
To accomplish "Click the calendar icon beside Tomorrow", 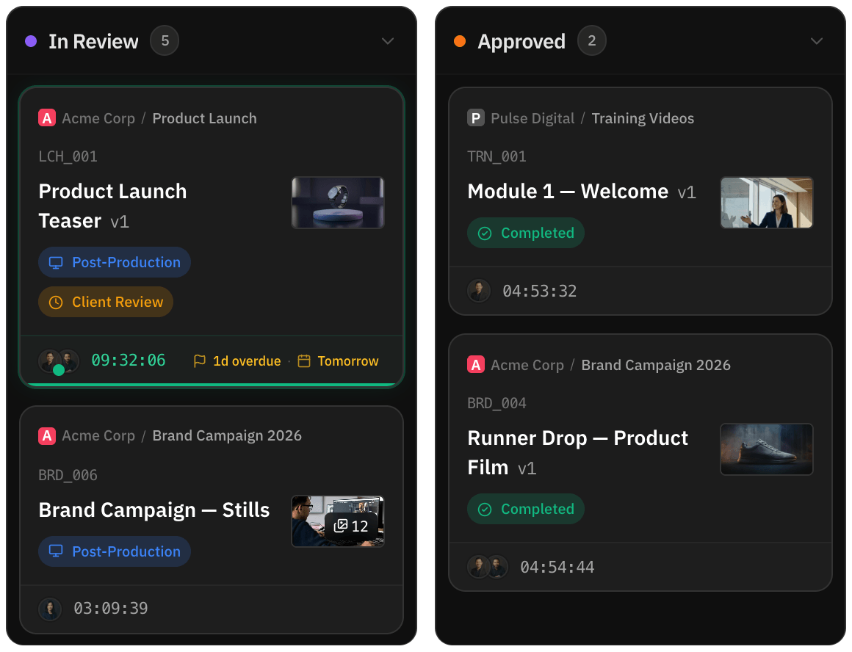I will (304, 361).
